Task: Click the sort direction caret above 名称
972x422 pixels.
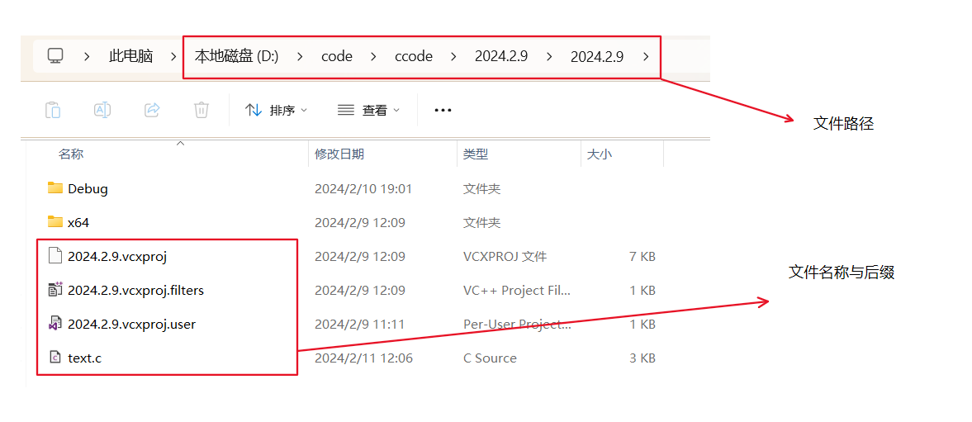Action: [180, 143]
